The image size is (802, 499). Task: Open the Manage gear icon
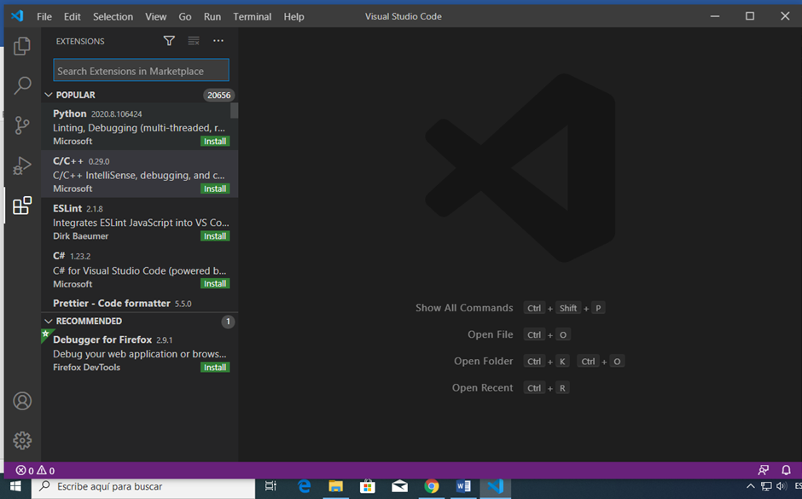click(x=22, y=440)
